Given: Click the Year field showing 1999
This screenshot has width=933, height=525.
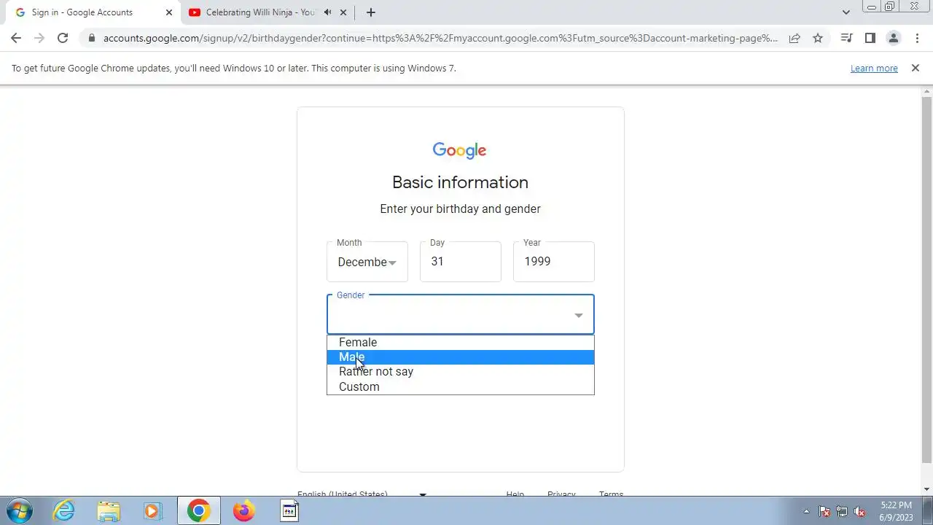Looking at the screenshot, I should [x=554, y=262].
